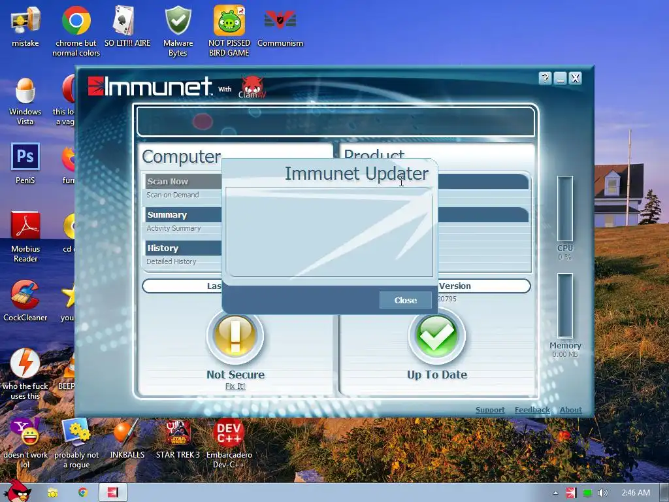Image resolution: width=669 pixels, height=502 pixels.
Task: Close the Immunet Updater dialog
Action: coord(405,300)
